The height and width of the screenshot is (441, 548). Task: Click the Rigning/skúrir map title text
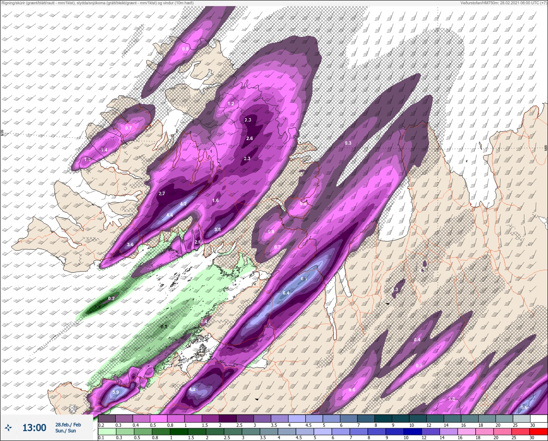click(x=97, y=3)
